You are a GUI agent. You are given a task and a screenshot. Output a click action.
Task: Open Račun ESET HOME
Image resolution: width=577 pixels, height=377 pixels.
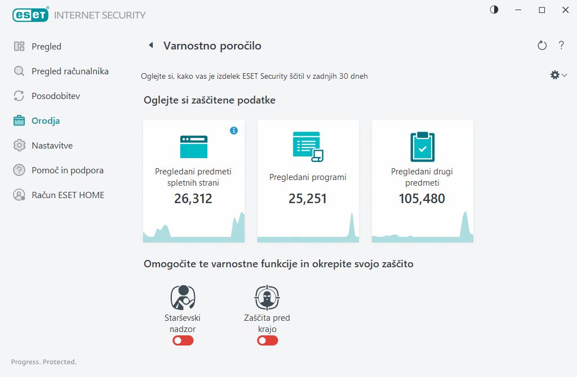[x=68, y=195]
